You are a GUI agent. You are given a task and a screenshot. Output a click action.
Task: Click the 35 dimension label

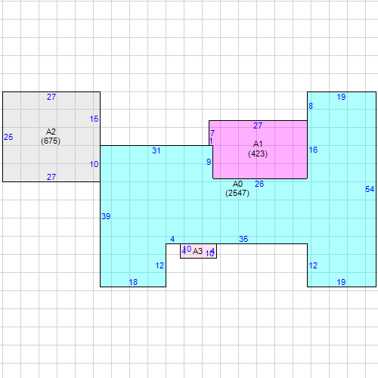pos(243,239)
